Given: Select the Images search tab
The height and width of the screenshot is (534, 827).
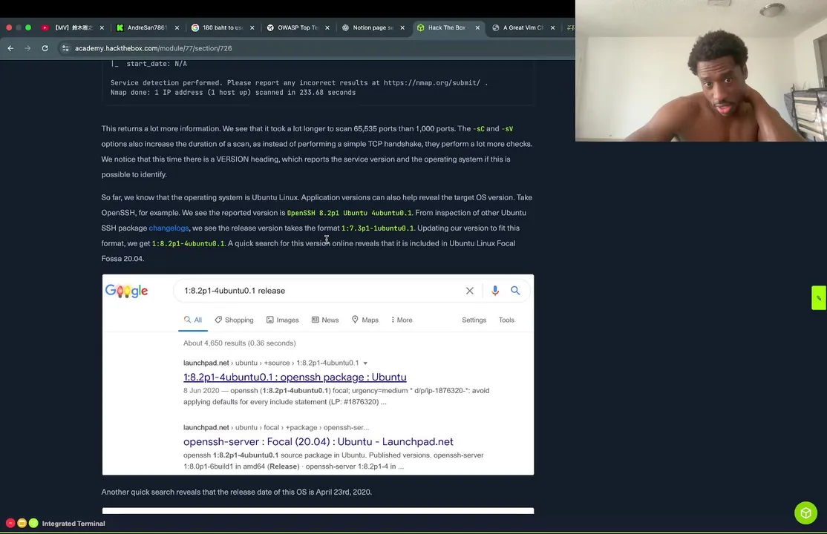Looking at the screenshot, I should point(283,320).
